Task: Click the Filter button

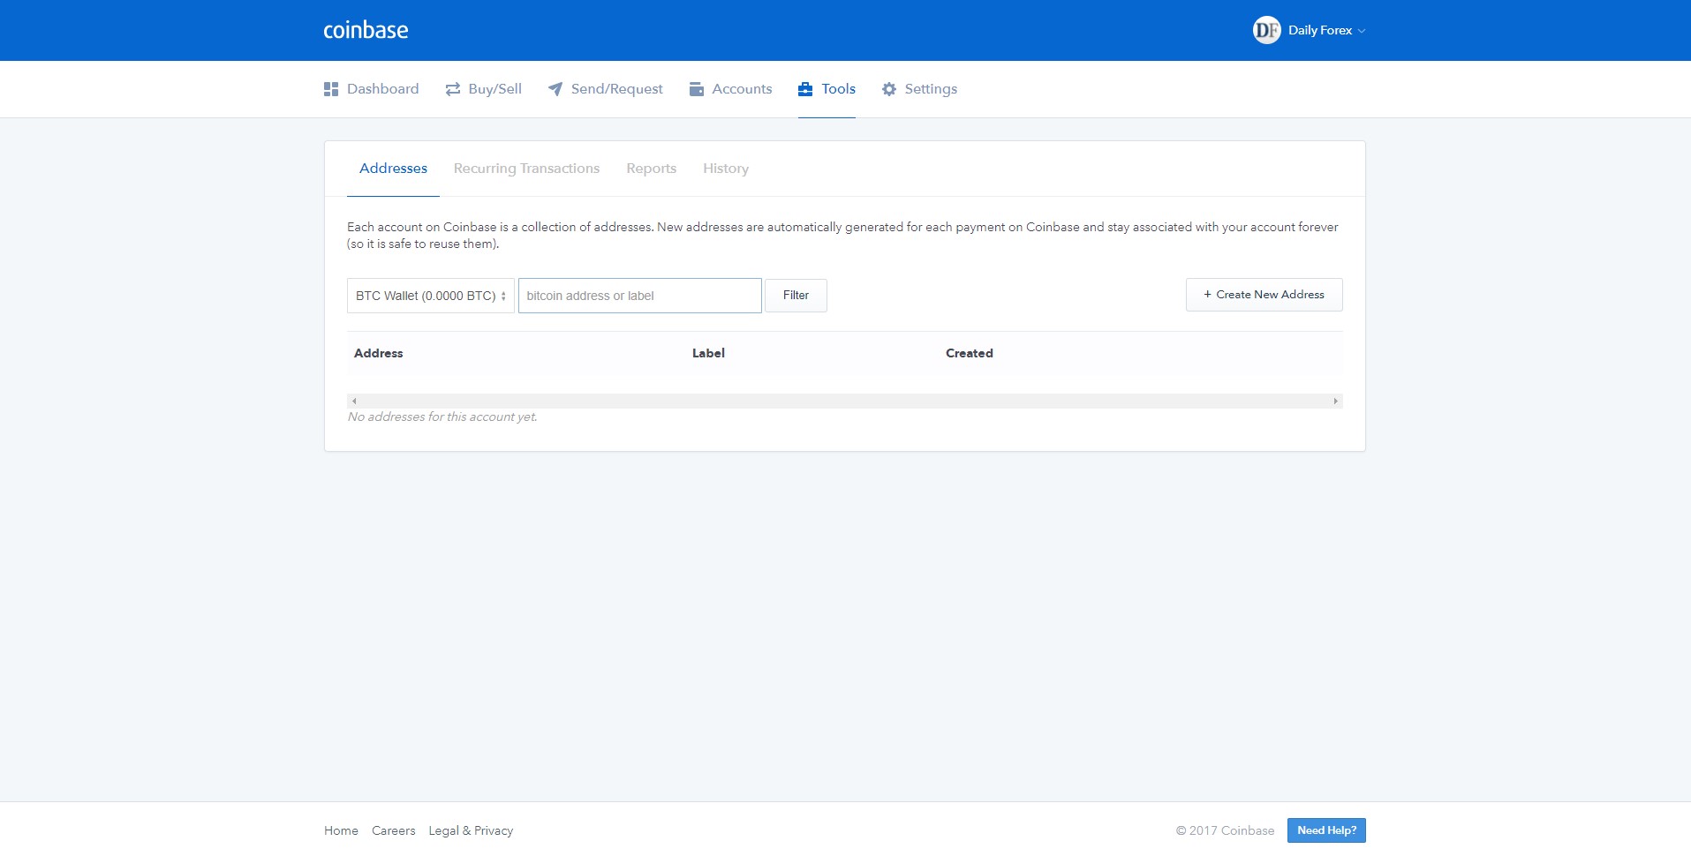Action: (796, 296)
